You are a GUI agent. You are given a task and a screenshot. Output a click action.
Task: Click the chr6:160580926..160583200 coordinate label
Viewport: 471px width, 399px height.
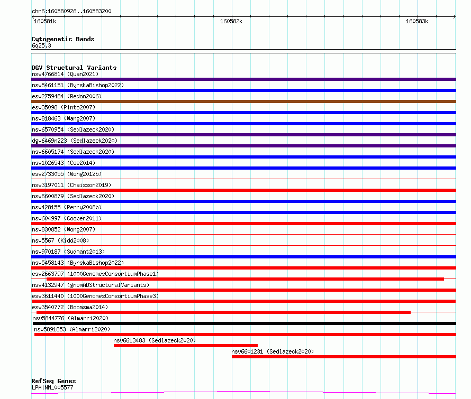pos(71,11)
